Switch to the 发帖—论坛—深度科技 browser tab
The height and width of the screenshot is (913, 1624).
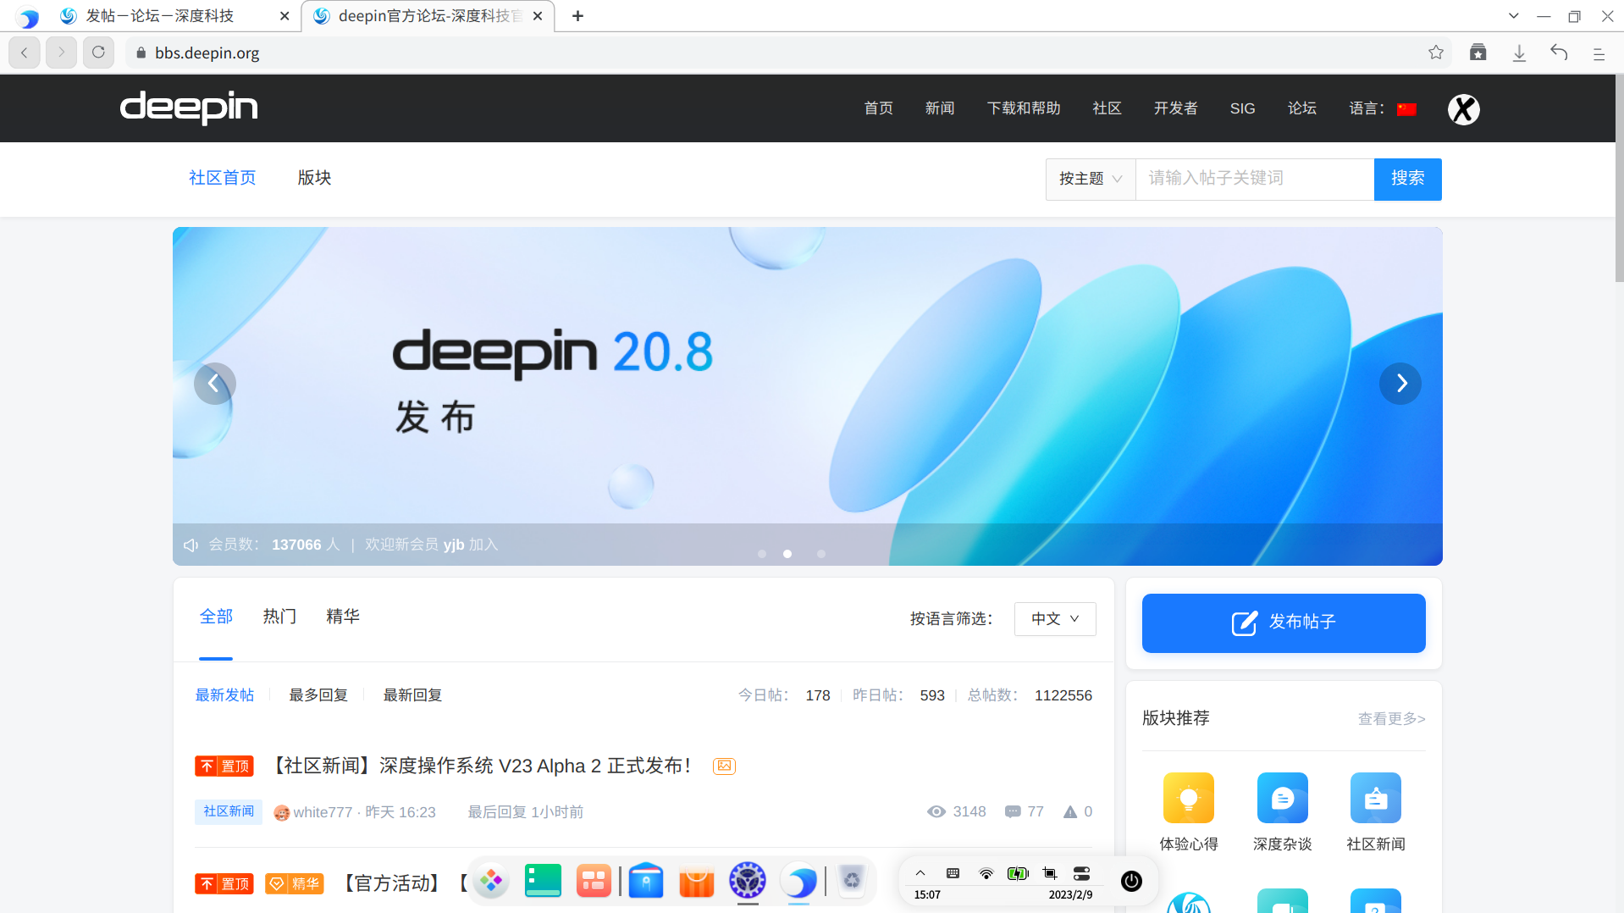tap(174, 16)
